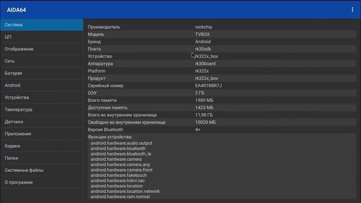Click the AIDA64 title in header
The image size is (361, 203).
(16, 10)
